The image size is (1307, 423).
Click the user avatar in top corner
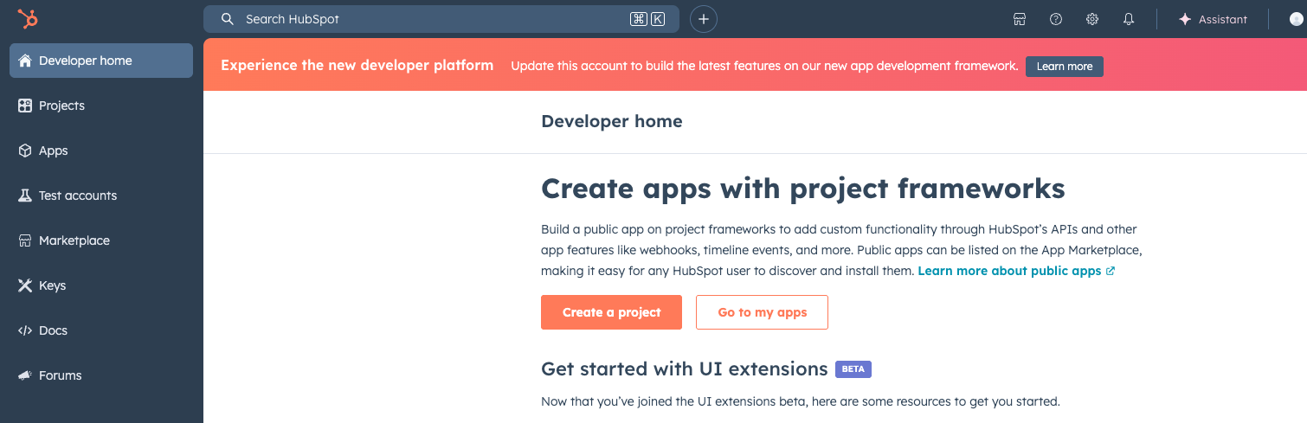(x=1296, y=19)
